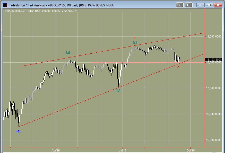225x153 pixels.
Task: Click the Jul'16 date axis label
Action: (x=123, y=150)
